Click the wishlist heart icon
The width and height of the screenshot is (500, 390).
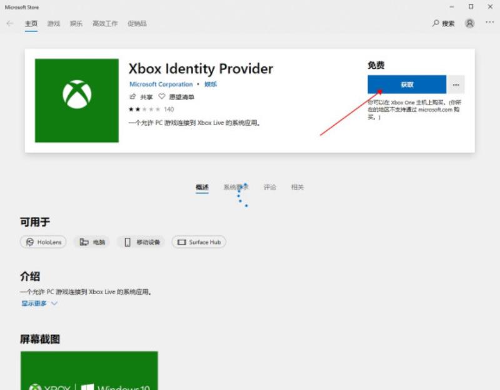[x=162, y=96]
